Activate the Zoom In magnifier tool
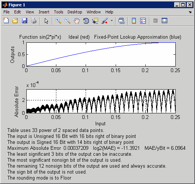 point(58,21)
